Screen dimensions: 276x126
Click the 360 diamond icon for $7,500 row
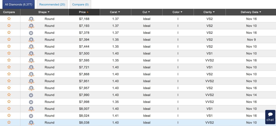(31, 53)
